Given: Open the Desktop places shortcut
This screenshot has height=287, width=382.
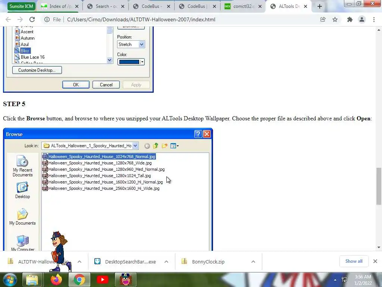Looking at the screenshot, I should coord(22,190).
